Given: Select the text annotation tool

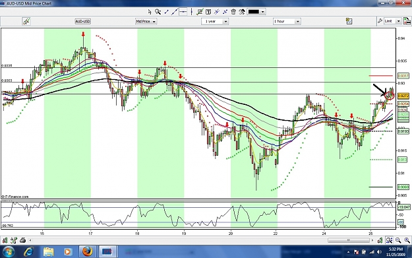Looking at the screenshot, I should (208, 12).
